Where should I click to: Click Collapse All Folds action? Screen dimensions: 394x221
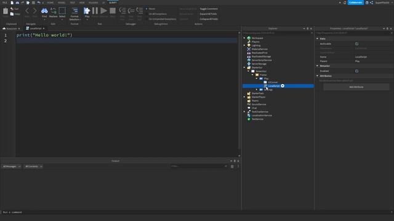pos(209,19)
